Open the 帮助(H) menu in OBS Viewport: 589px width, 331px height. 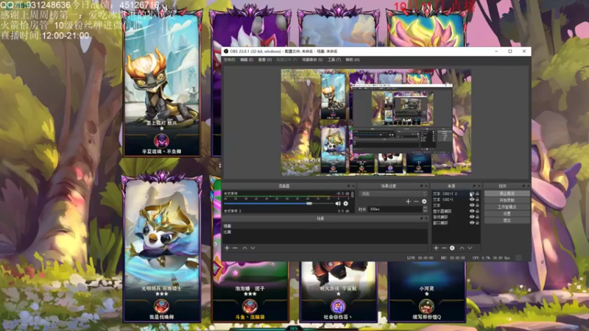pyautogui.click(x=353, y=60)
